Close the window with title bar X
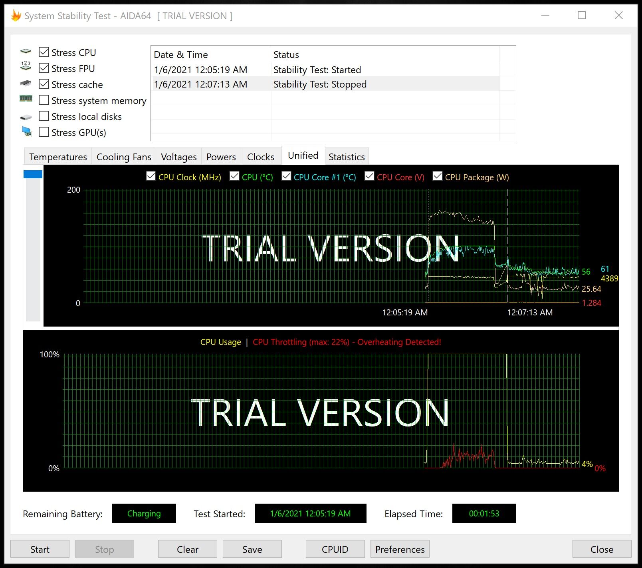 619,15
